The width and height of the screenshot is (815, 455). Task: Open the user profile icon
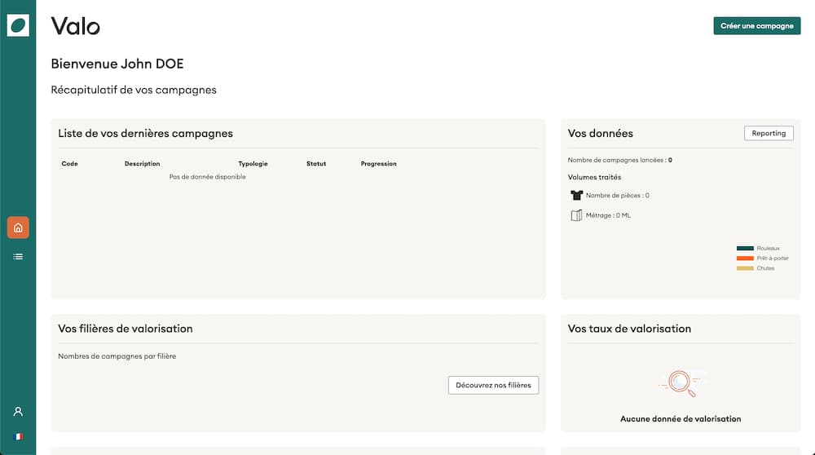(x=18, y=412)
